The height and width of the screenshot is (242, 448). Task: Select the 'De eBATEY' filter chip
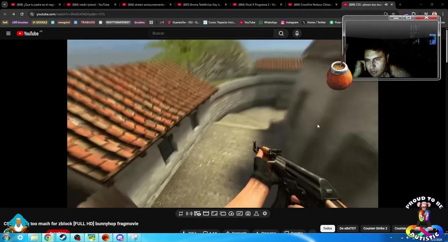click(348, 229)
